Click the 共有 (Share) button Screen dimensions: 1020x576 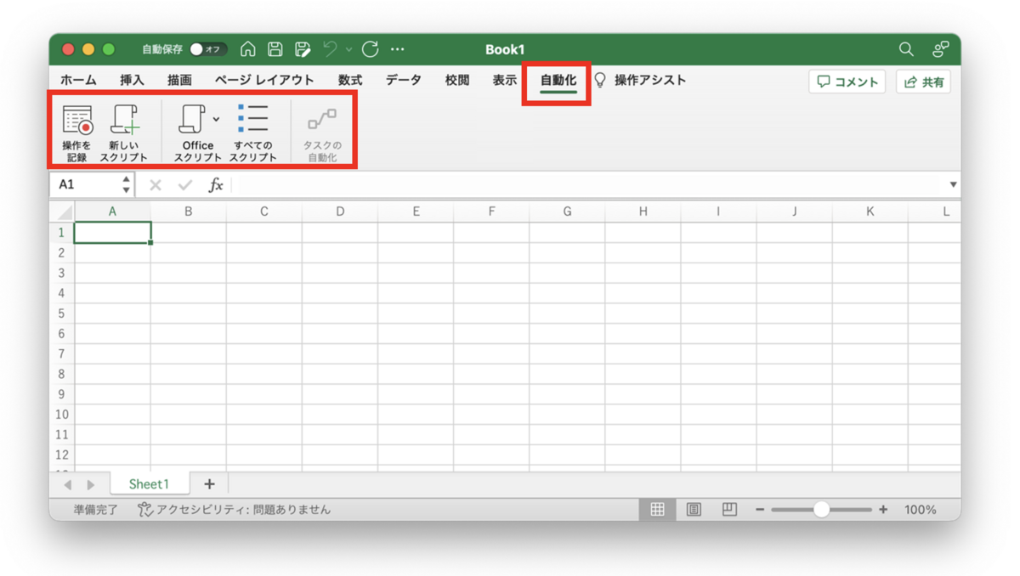pos(923,81)
